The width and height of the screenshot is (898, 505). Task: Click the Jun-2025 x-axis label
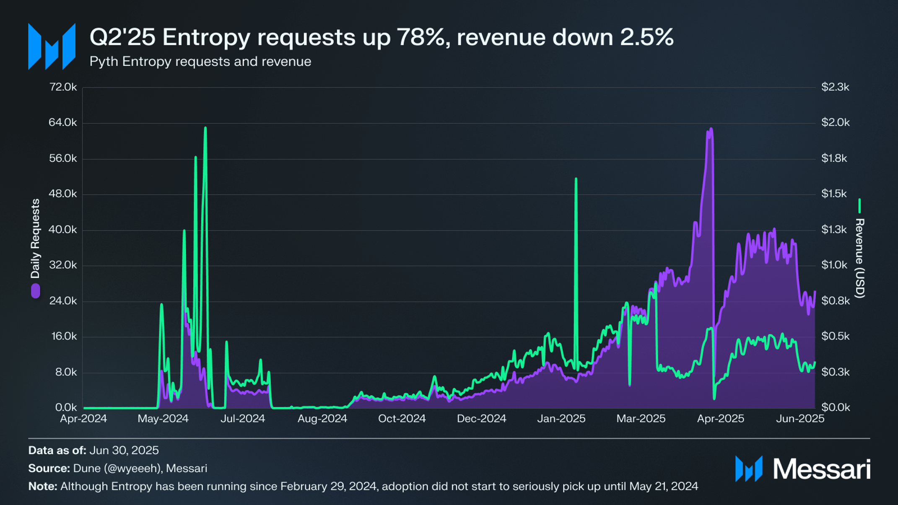800,419
